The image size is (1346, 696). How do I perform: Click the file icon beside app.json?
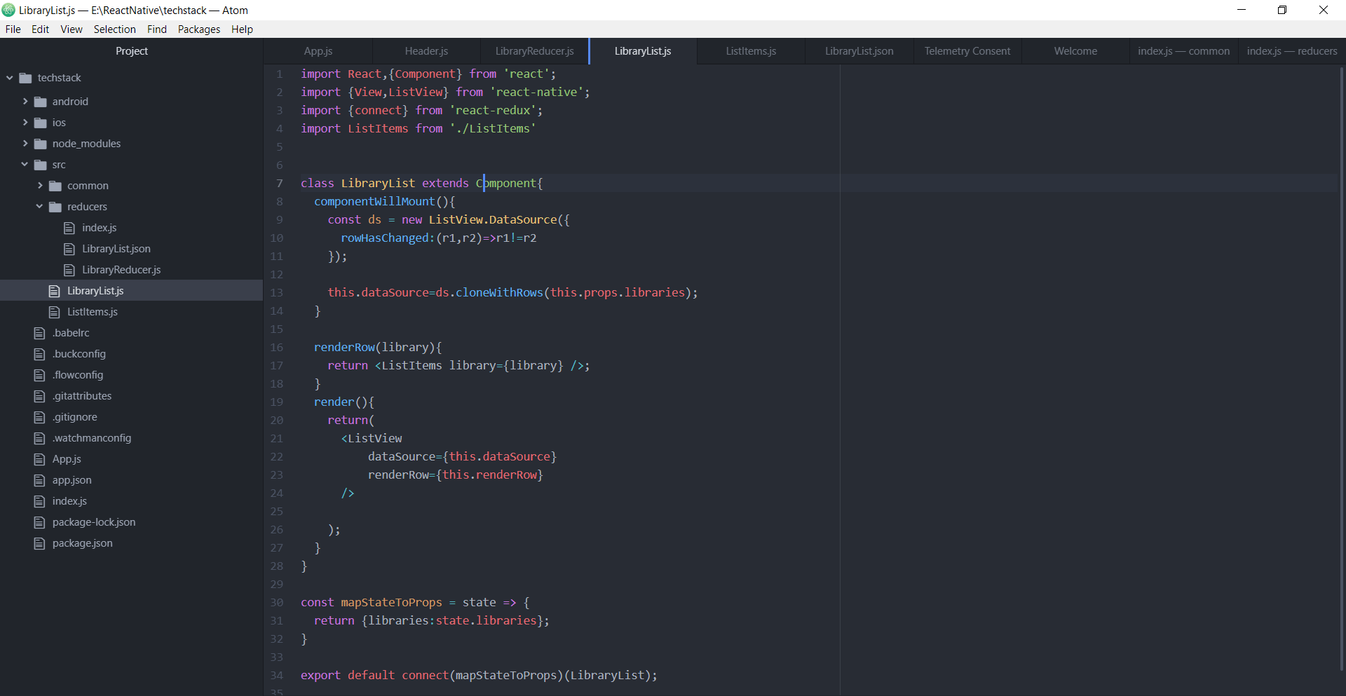40,480
